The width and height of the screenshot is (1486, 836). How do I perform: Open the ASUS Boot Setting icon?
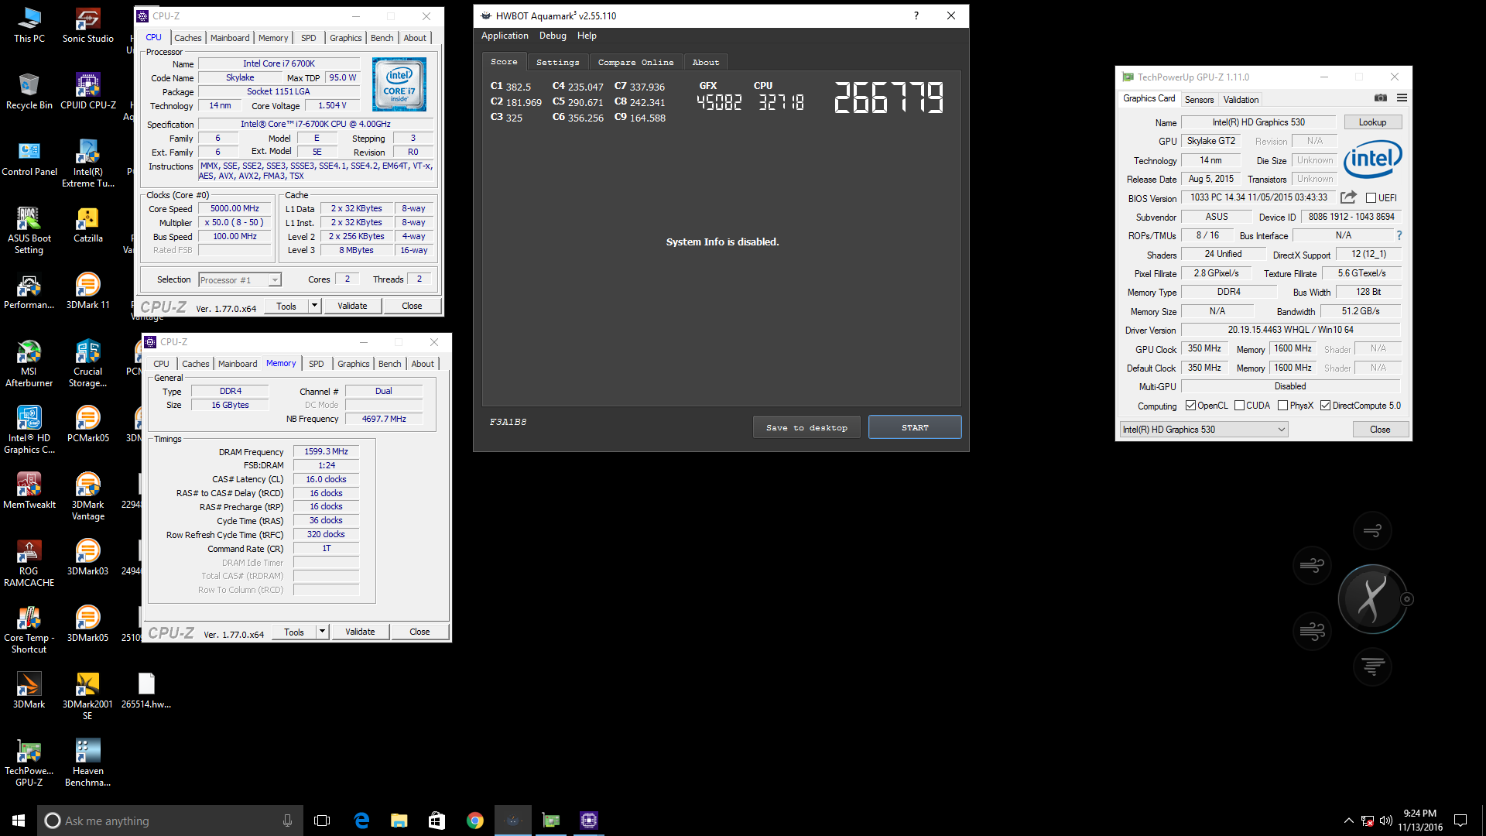coord(29,230)
